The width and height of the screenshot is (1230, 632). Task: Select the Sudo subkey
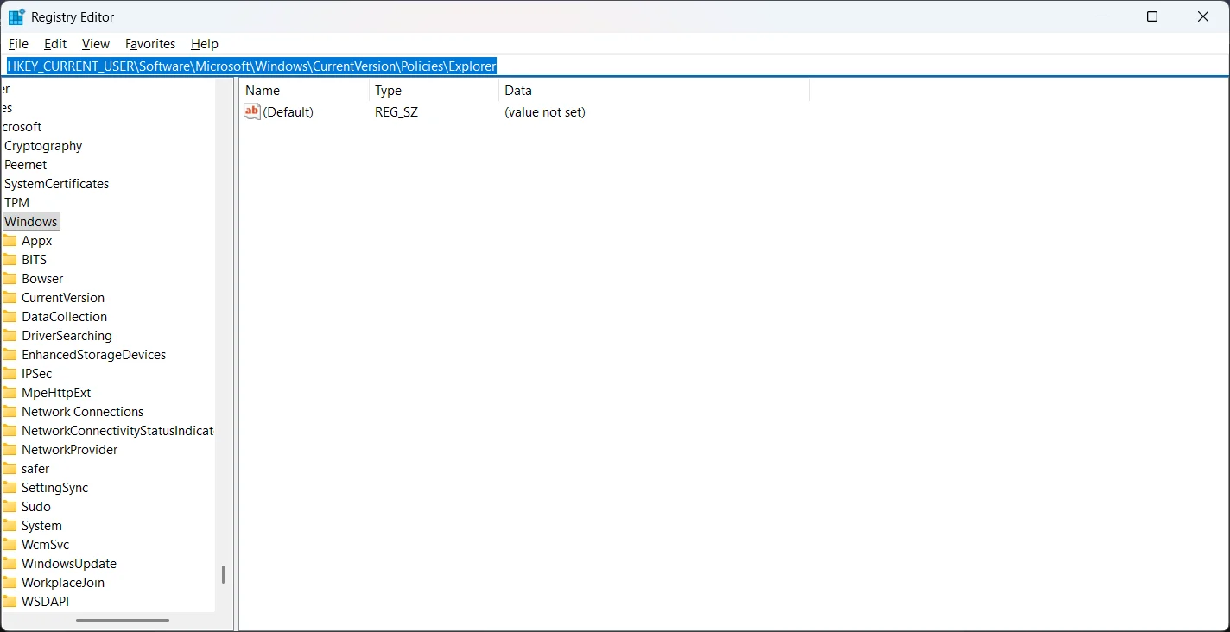pos(35,506)
